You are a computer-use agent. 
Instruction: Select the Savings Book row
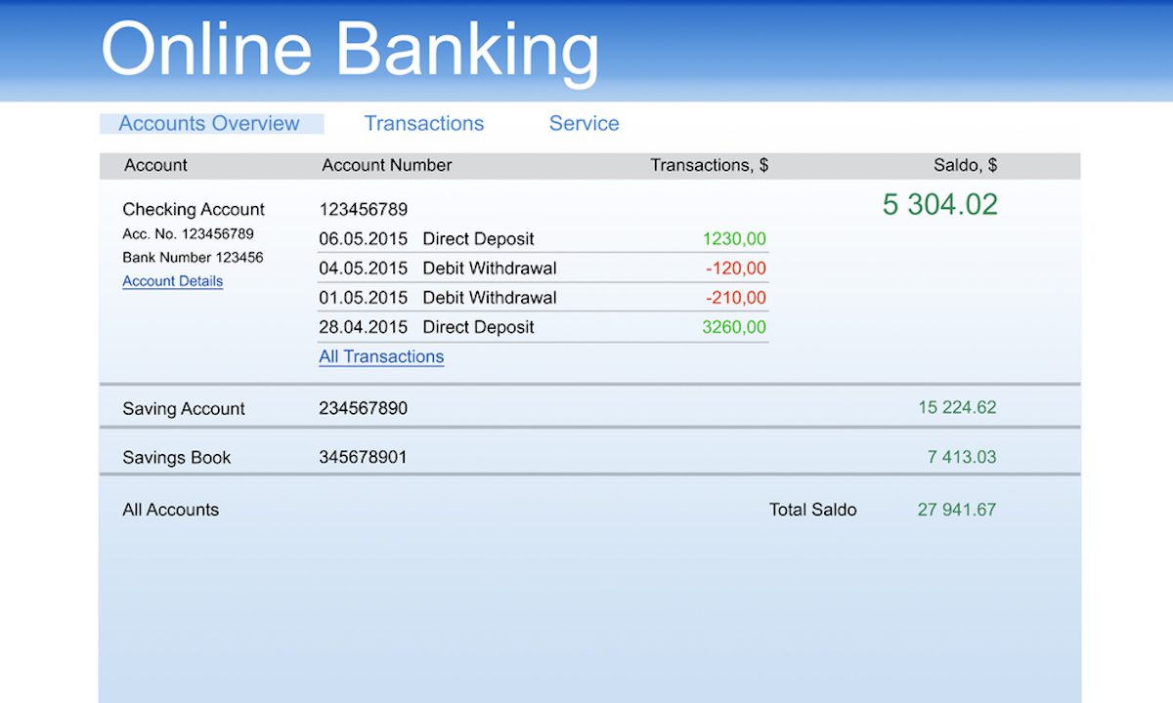pyautogui.click(x=177, y=457)
